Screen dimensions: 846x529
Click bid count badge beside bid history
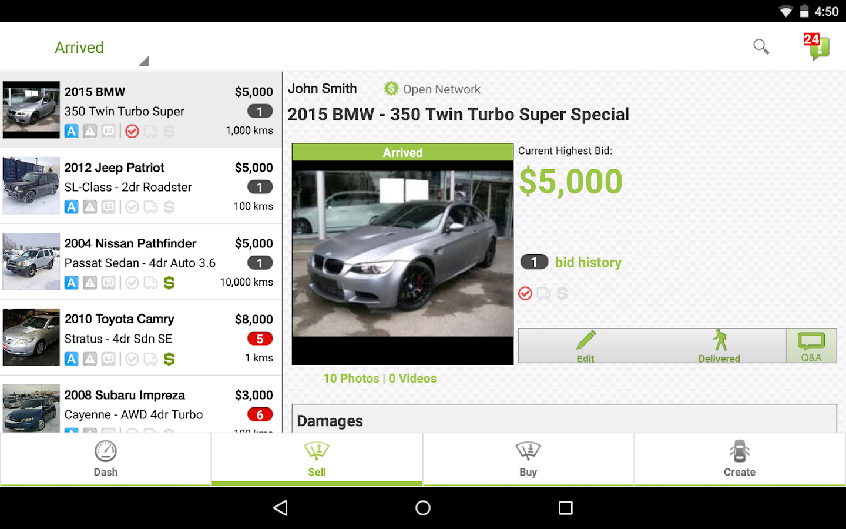(534, 262)
